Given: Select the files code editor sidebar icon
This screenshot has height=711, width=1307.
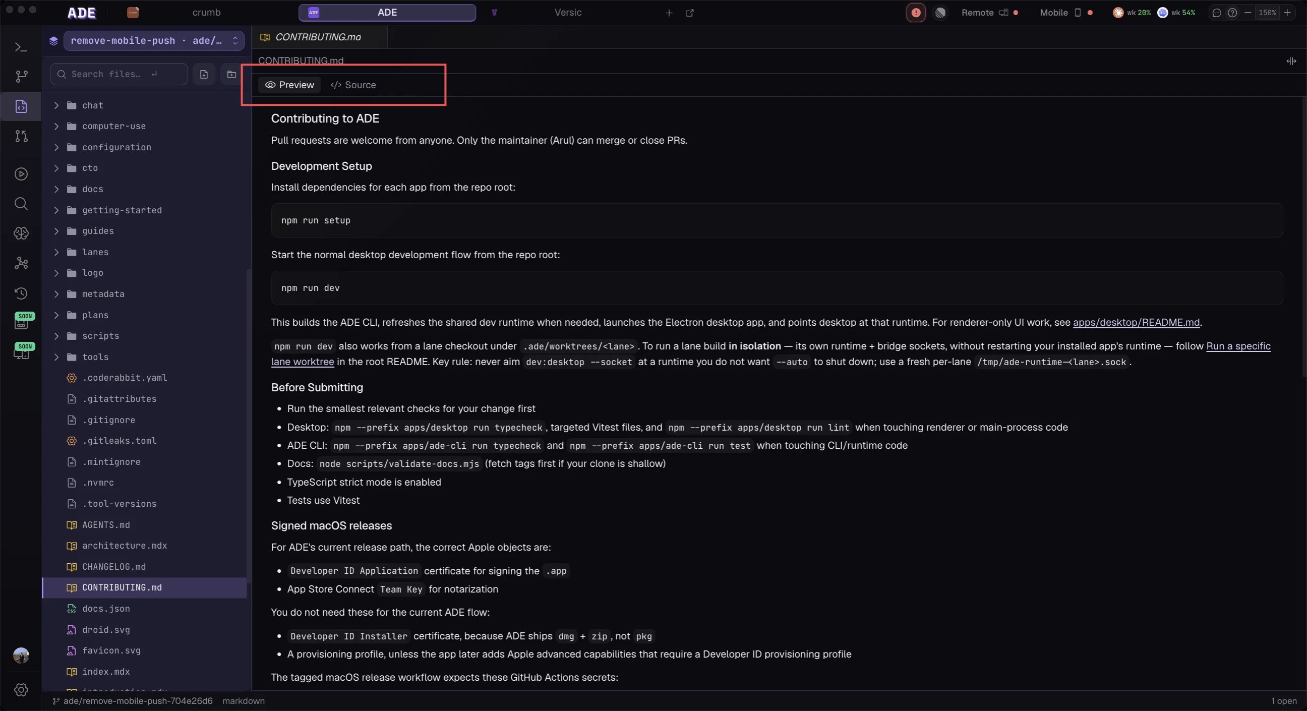Looking at the screenshot, I should 21,106.
